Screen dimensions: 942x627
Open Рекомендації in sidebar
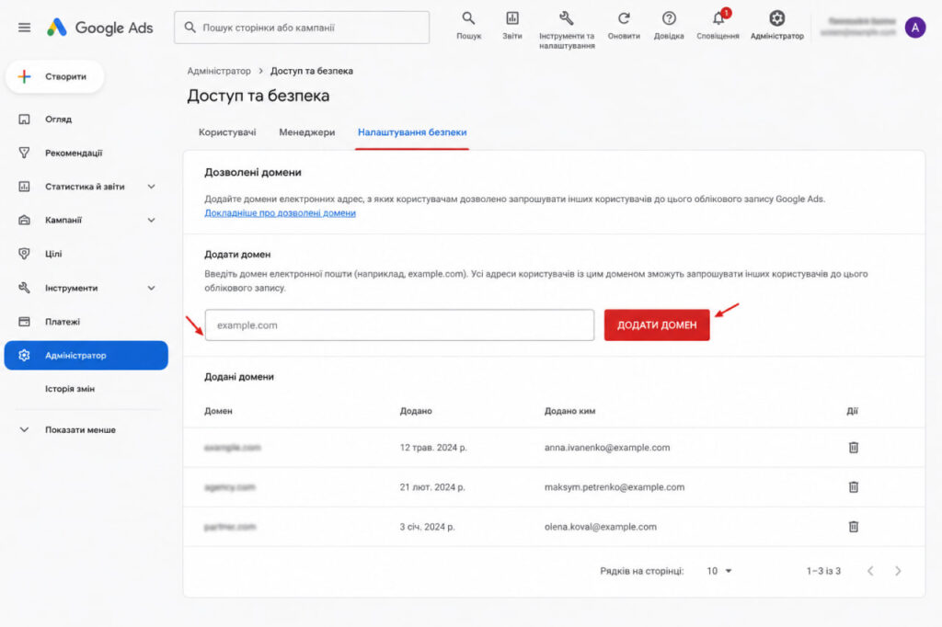[74, 154]
